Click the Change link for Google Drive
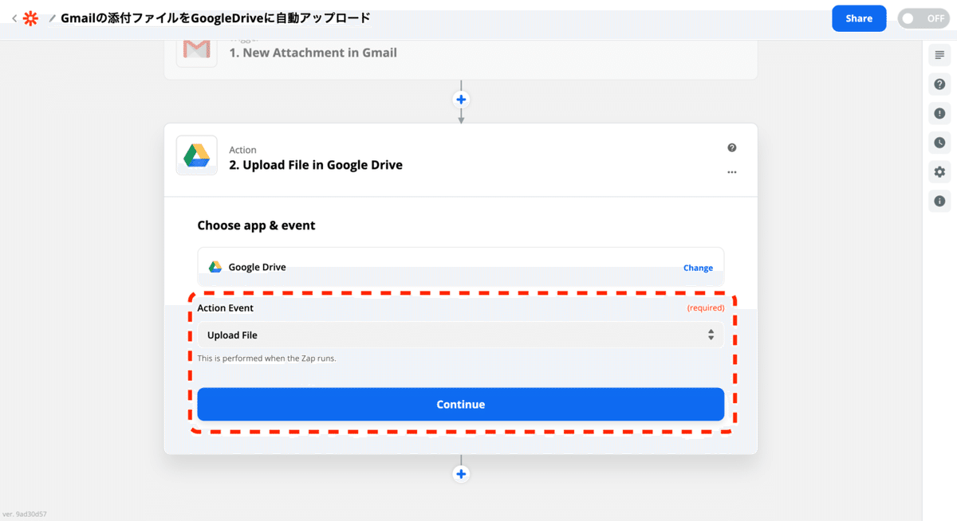 tap(698, 268)
